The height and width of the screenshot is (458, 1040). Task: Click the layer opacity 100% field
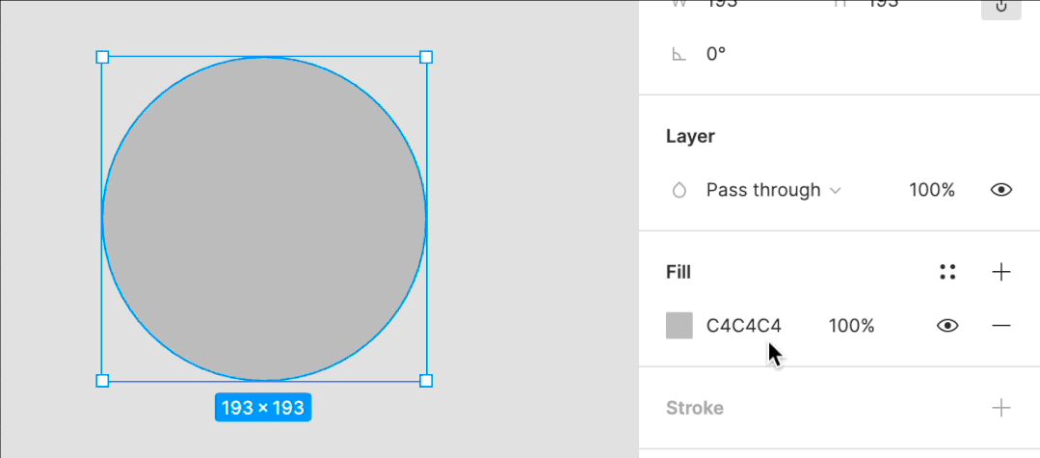(x=931, y=190)
